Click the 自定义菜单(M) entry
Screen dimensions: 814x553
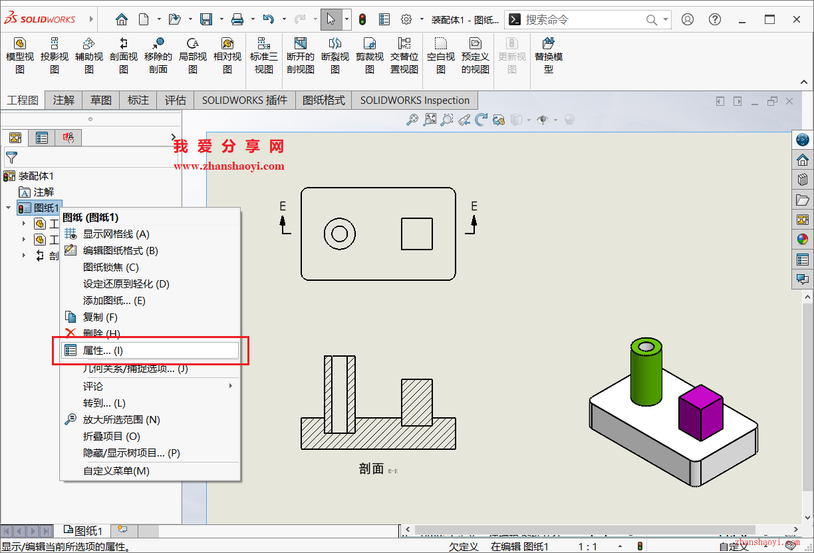click(150, 470)
